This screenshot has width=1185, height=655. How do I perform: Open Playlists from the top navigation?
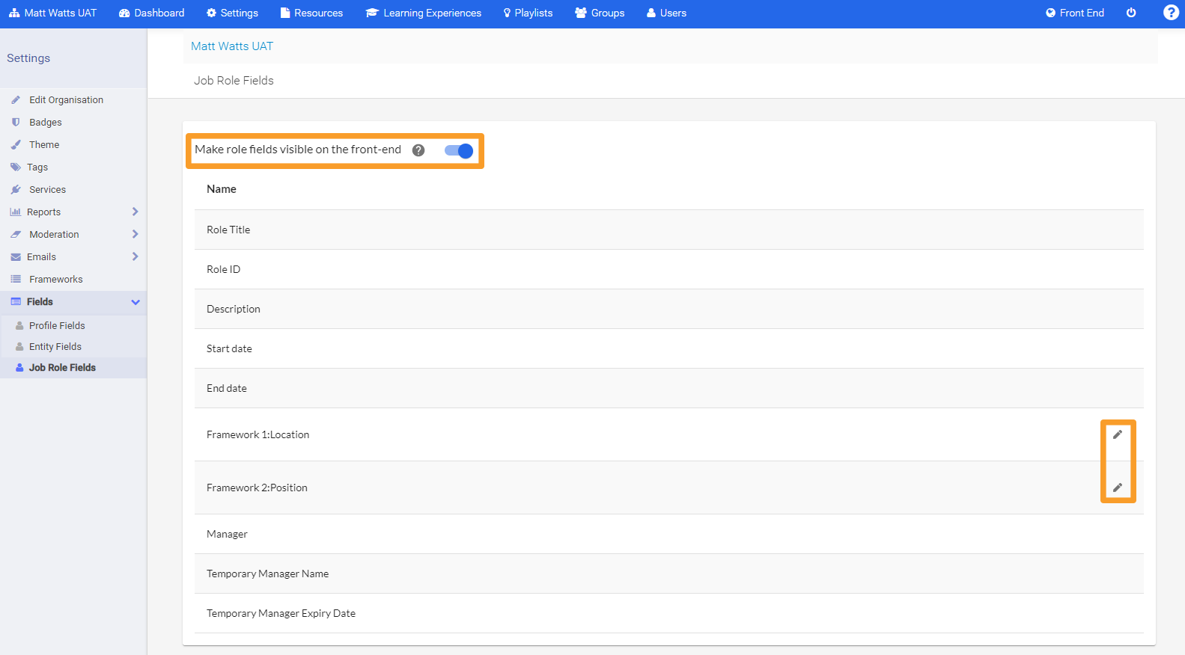coord(528,13)
